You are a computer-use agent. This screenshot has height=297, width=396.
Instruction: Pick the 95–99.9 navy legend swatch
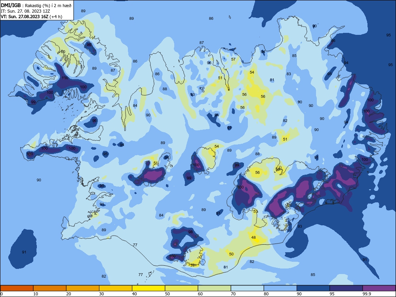pyautogui.click(x=346, y=288)
